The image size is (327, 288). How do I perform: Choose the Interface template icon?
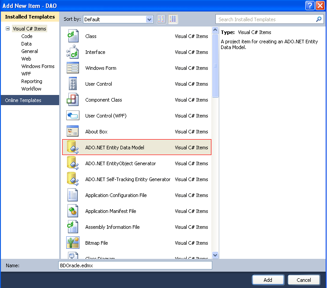tap(73, 52)
